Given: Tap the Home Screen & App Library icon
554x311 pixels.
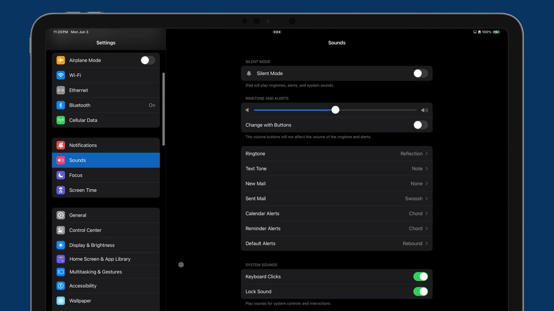Looking at the screenshot, I should tap(61, 259).
